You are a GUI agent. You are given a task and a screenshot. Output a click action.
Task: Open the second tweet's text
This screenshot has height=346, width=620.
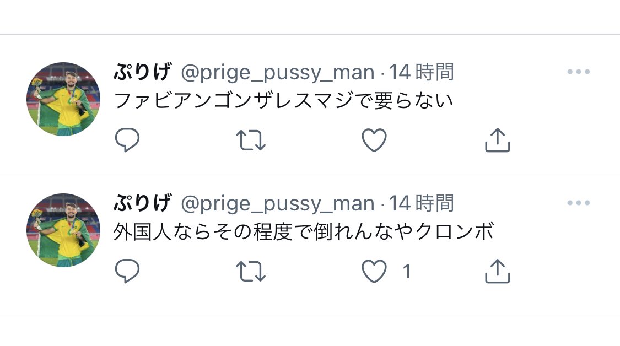click(x=304, y=232)
